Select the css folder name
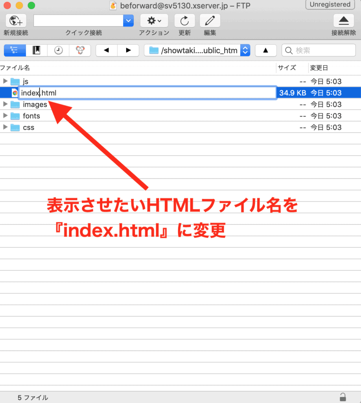The height and width of the screenshot is (403, 361). (28, 127)
